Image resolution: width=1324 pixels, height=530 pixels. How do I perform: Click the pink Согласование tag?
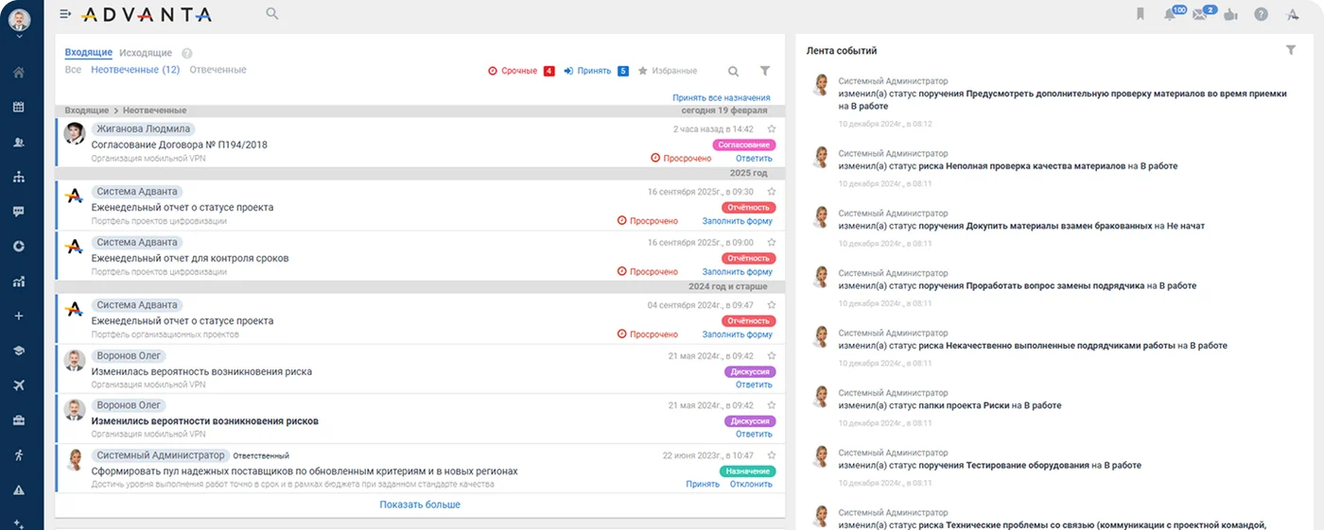tap(743, 145)
